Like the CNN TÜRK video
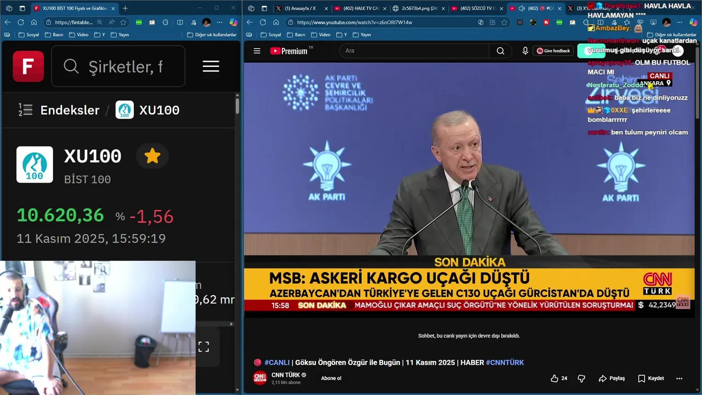The height and width of the screenshot is (395, 702). point(559,379)
